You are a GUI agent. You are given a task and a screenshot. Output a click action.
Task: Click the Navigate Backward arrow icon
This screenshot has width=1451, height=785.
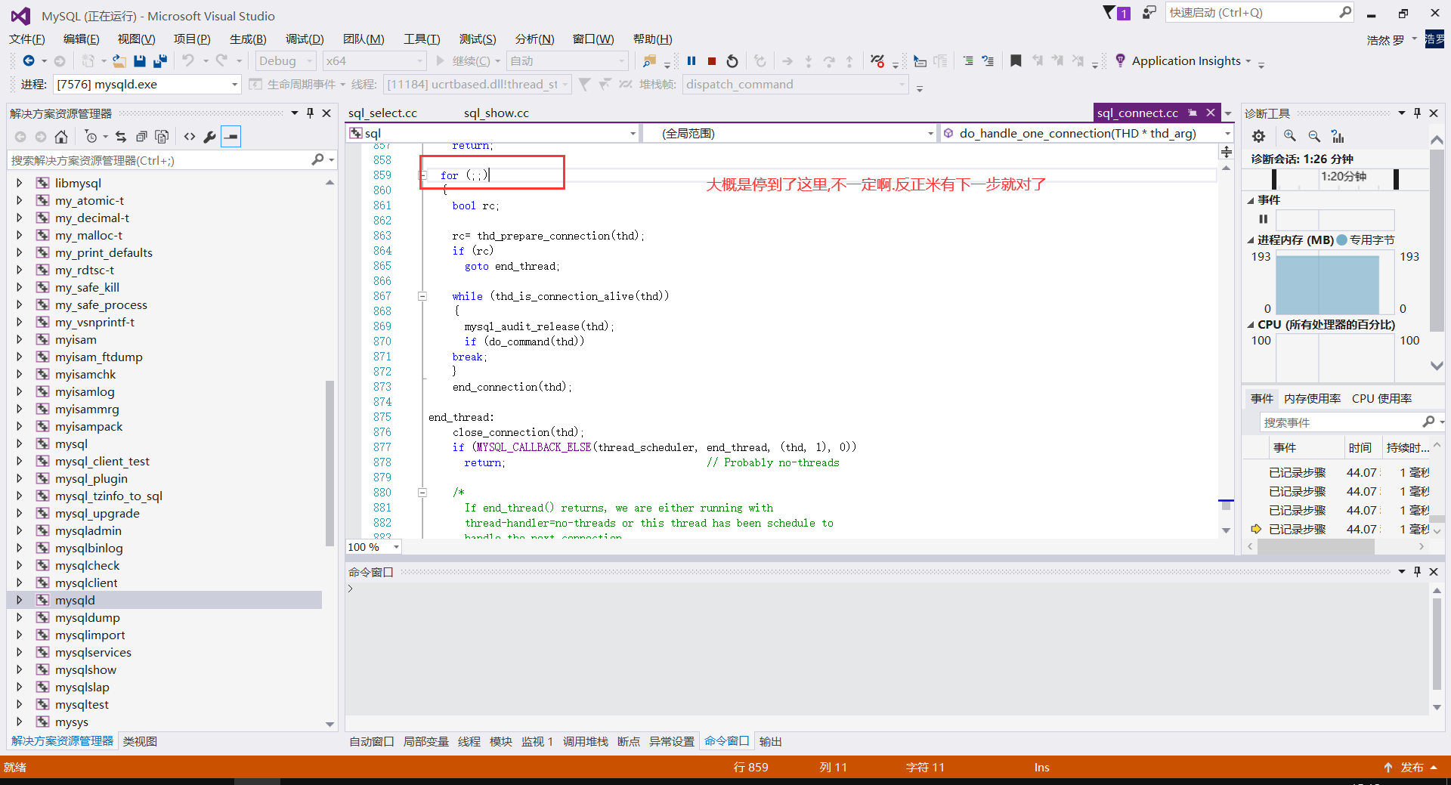click(x=28, y=61)
